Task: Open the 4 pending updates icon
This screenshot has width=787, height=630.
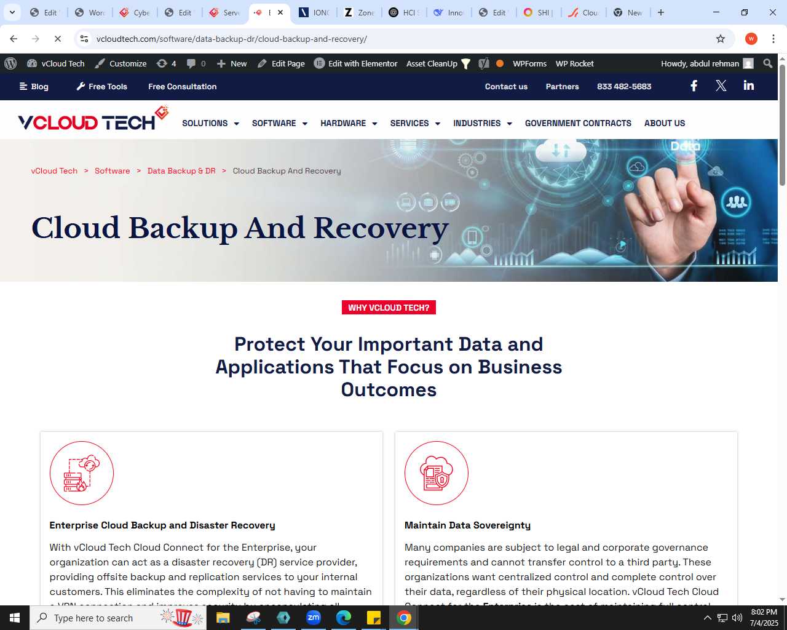Action: 167,63
